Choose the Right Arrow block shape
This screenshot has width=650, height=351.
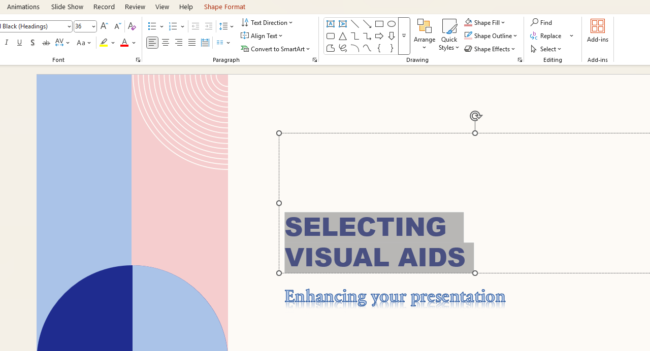click(x=379, y=36)
